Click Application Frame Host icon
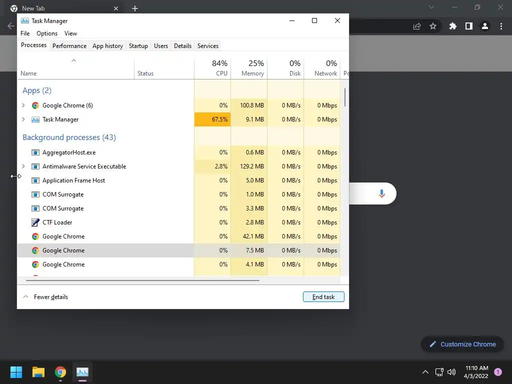 (x=35, y=180)
